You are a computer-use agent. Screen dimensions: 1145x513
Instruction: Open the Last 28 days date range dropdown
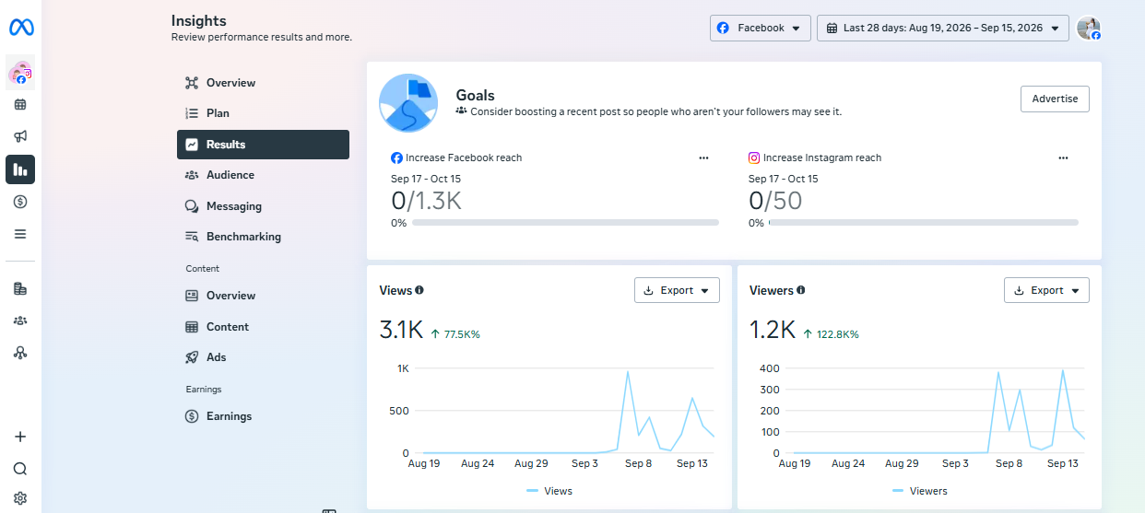click(943, 28)
